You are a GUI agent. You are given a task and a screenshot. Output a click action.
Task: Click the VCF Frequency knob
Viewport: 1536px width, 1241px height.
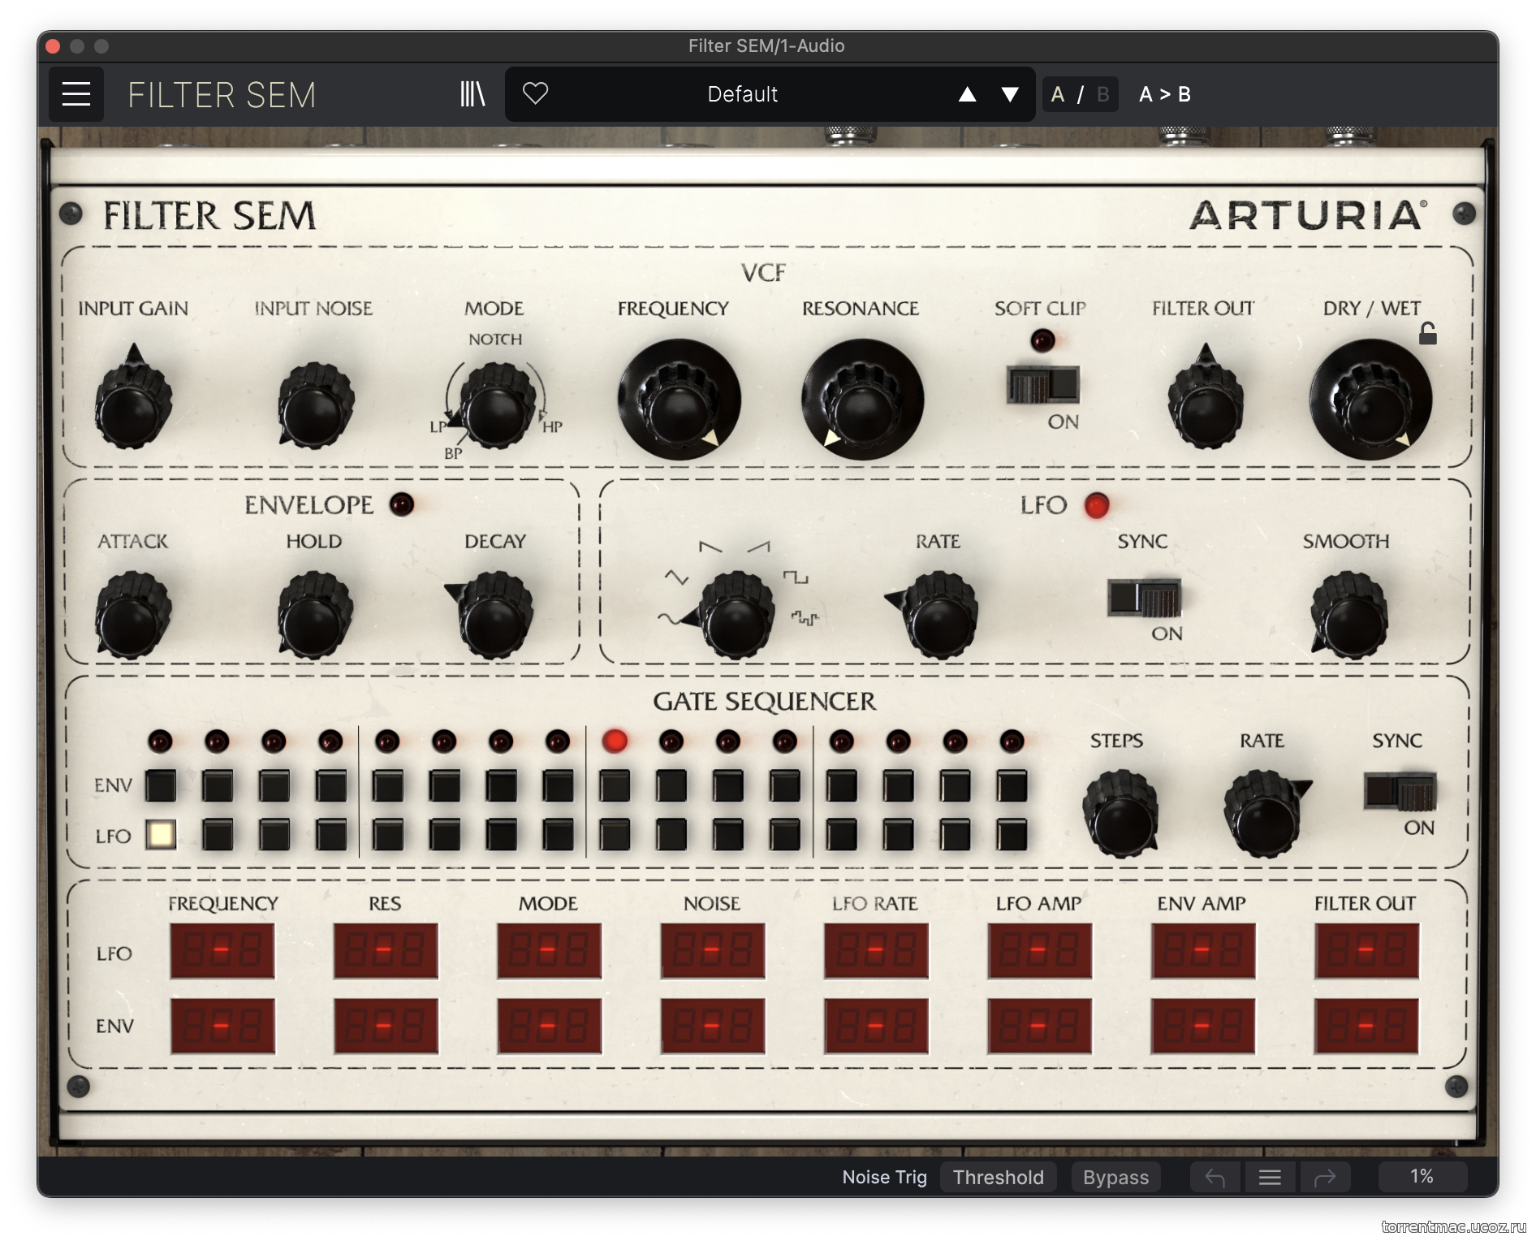tap(679, 400)
